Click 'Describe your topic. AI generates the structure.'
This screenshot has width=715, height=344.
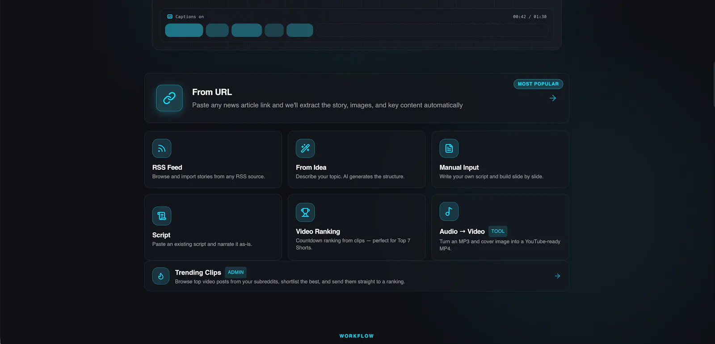350,176
